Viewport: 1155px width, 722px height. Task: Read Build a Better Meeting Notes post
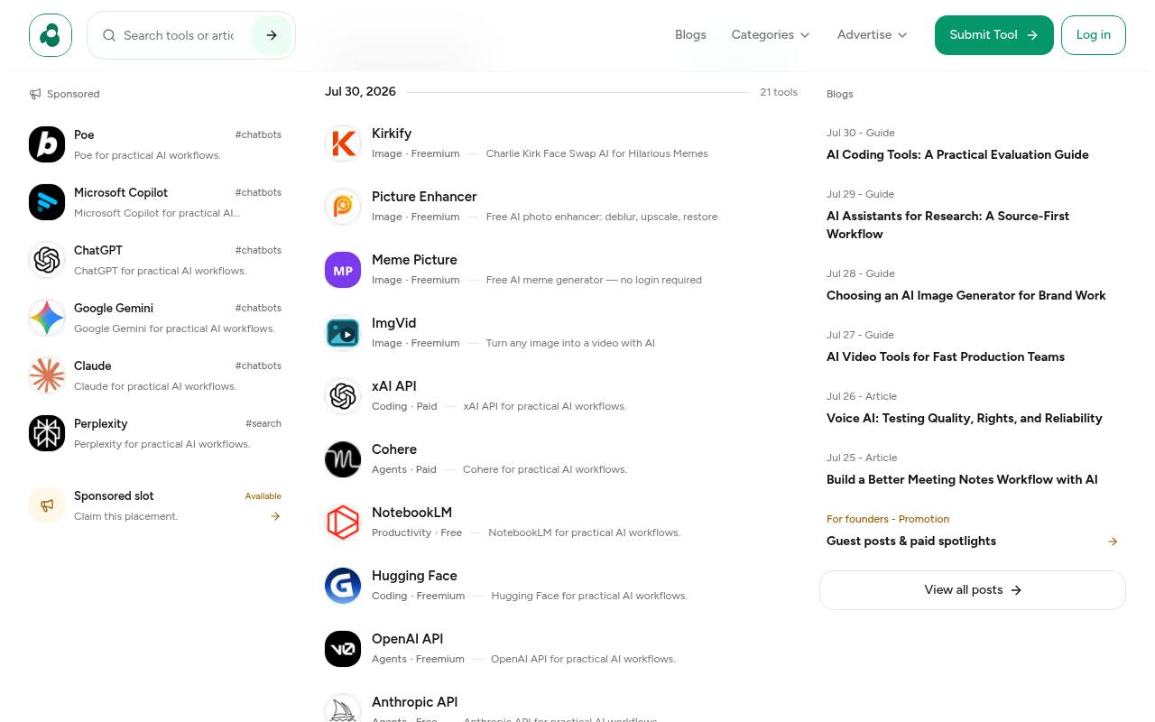point(962,479)
